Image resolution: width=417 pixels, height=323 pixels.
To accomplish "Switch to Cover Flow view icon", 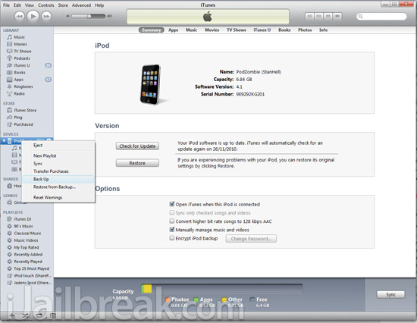I will [337, 16].
